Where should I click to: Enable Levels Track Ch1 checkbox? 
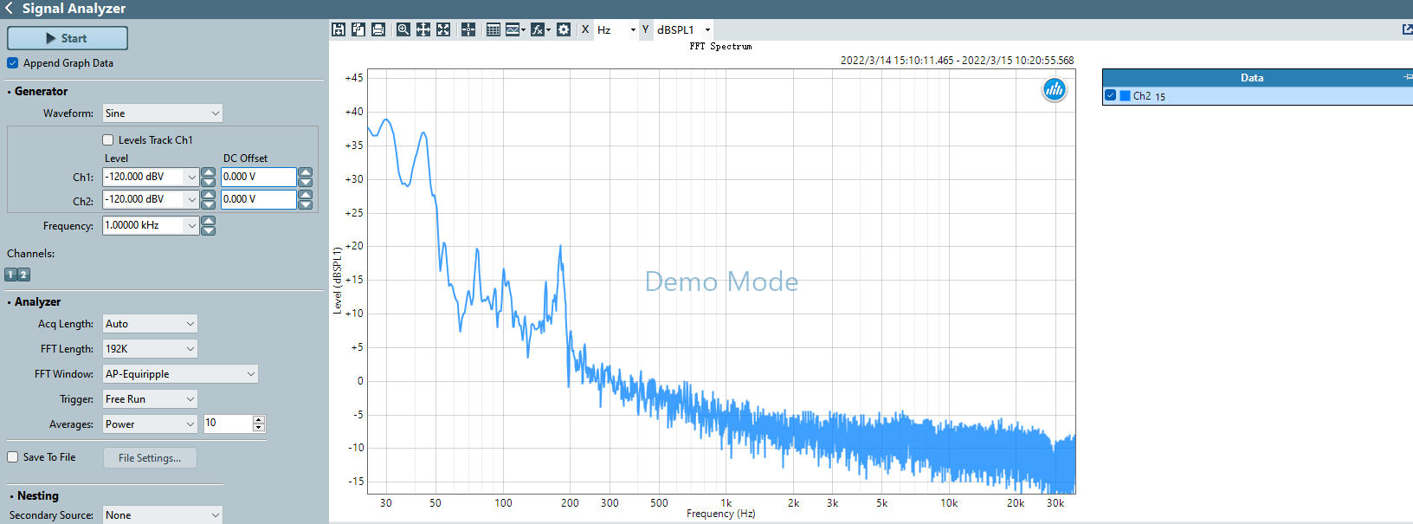108,140
